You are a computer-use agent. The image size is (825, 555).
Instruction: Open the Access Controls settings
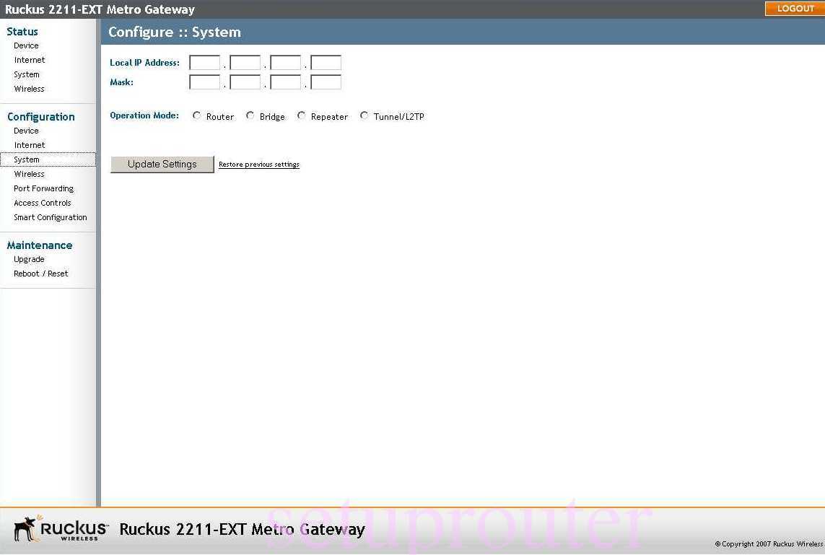pyautogui.click(x=42, y=203)
